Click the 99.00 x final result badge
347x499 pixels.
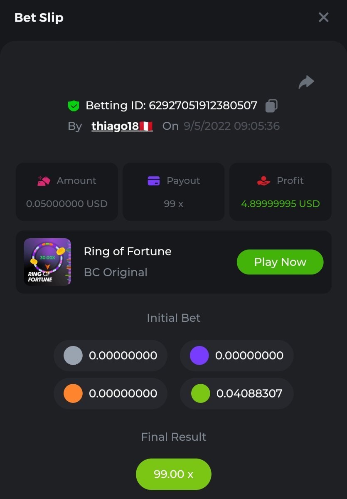pyautogui.click(x=174, y=474)
